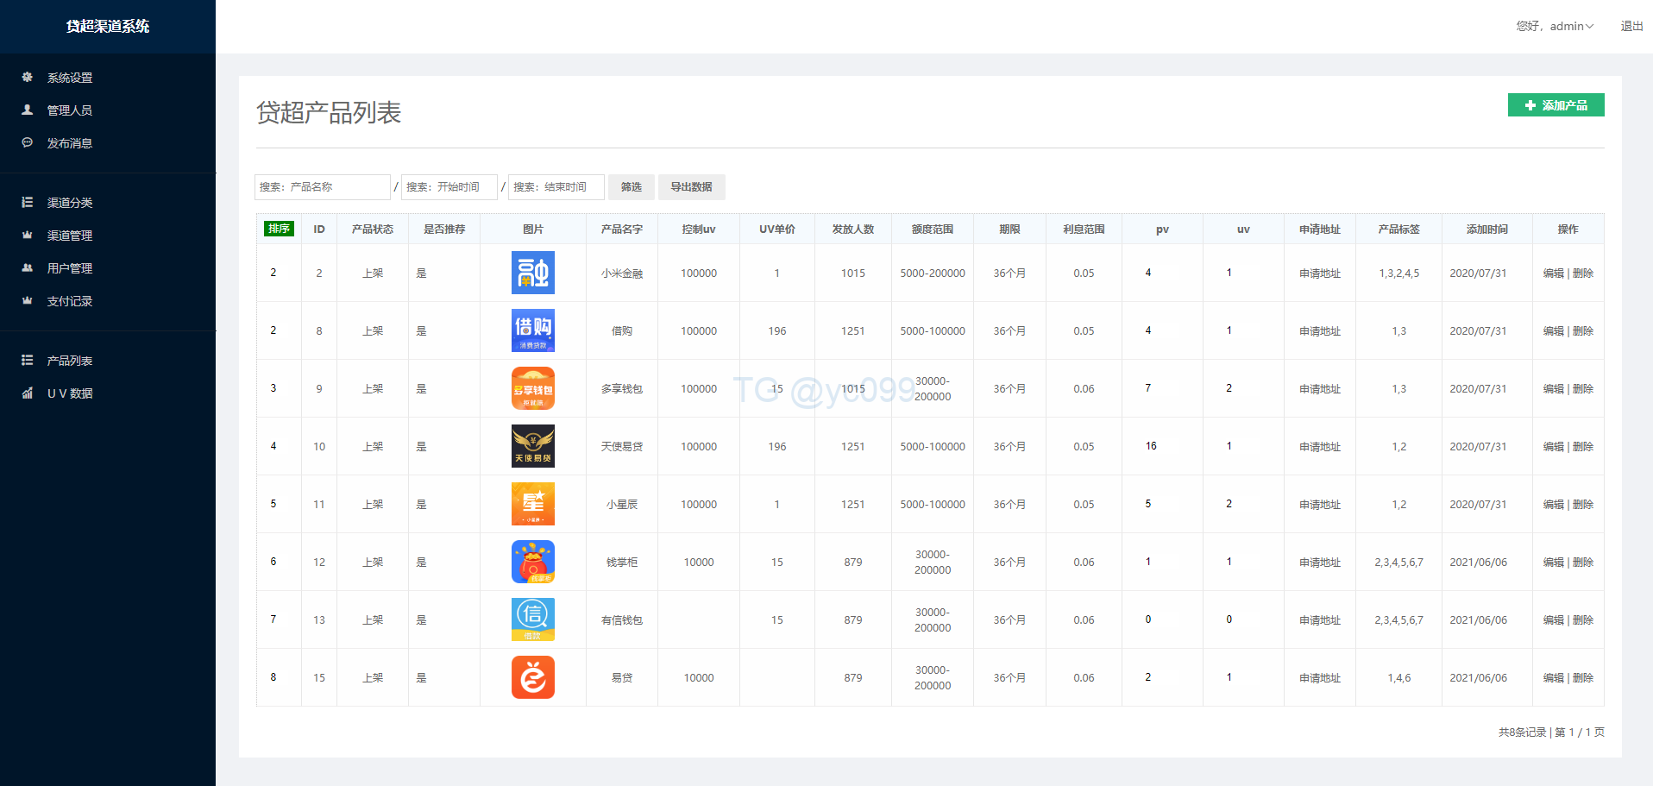
Task: Click the crown icon beside 渠道管理
Action: tap(28, 235)
